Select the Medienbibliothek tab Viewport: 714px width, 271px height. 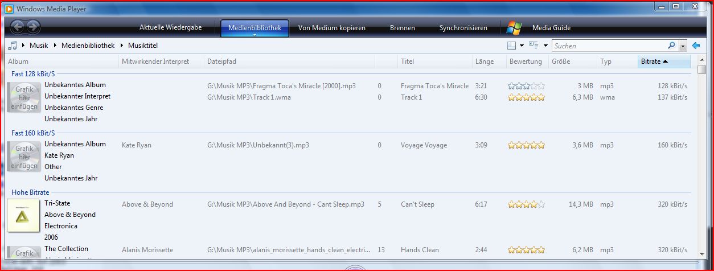click(255, 28)
